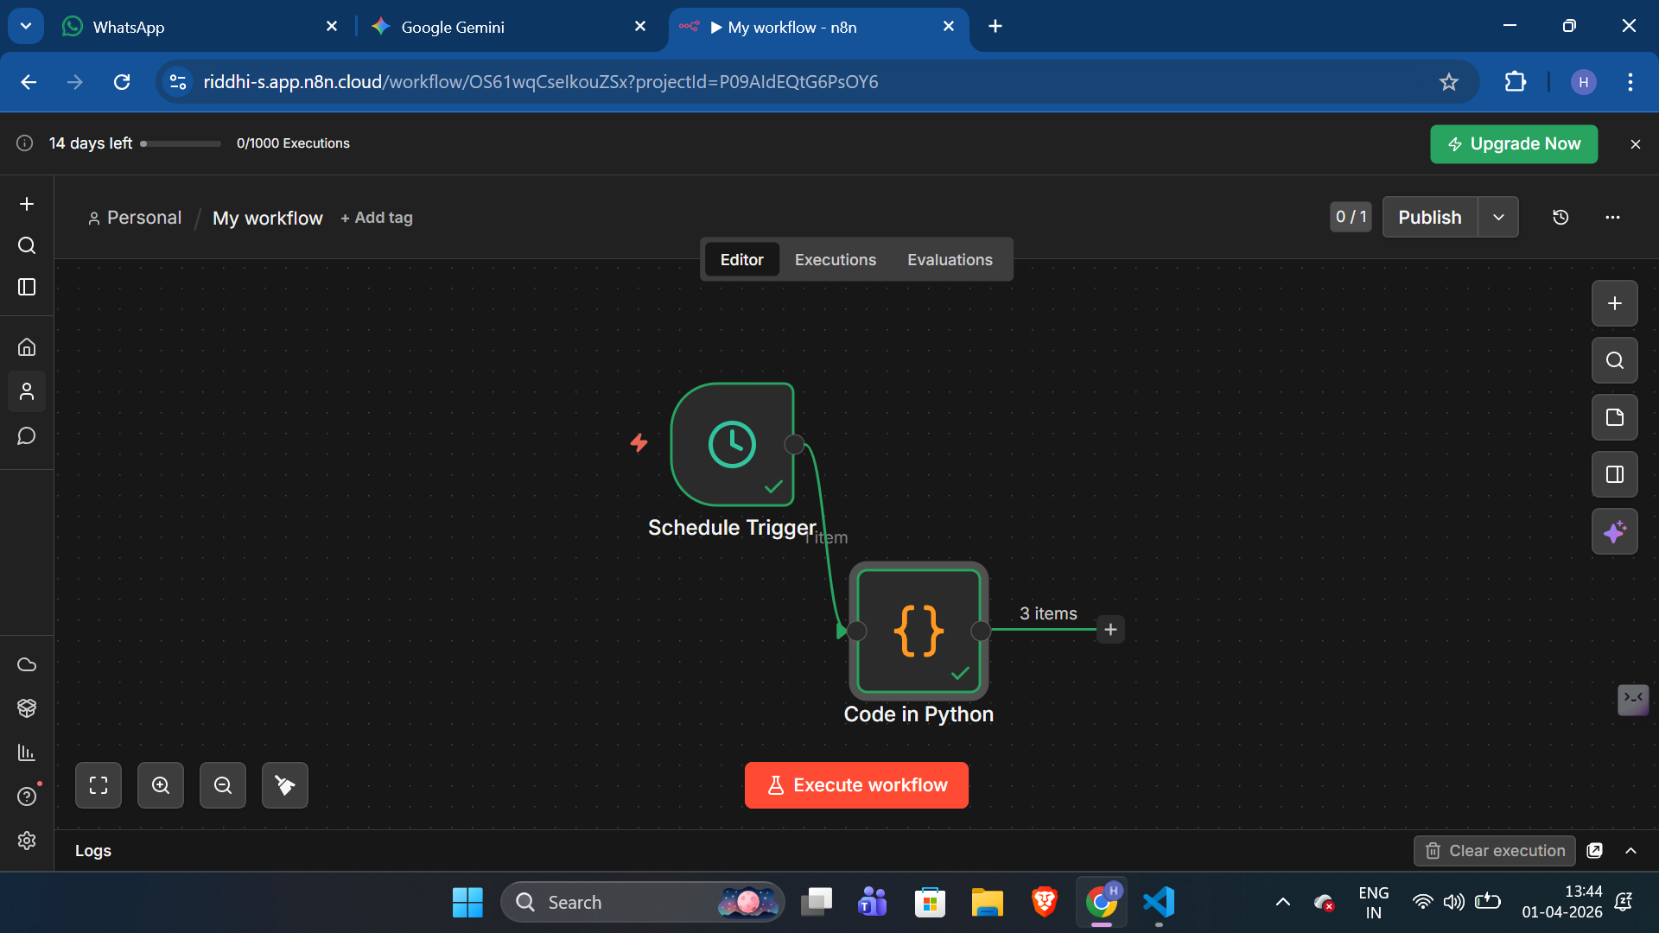Screen dimensions: 1659x933
Task: Open the Schedule Trigger node
Action: [x=732, y=444]
